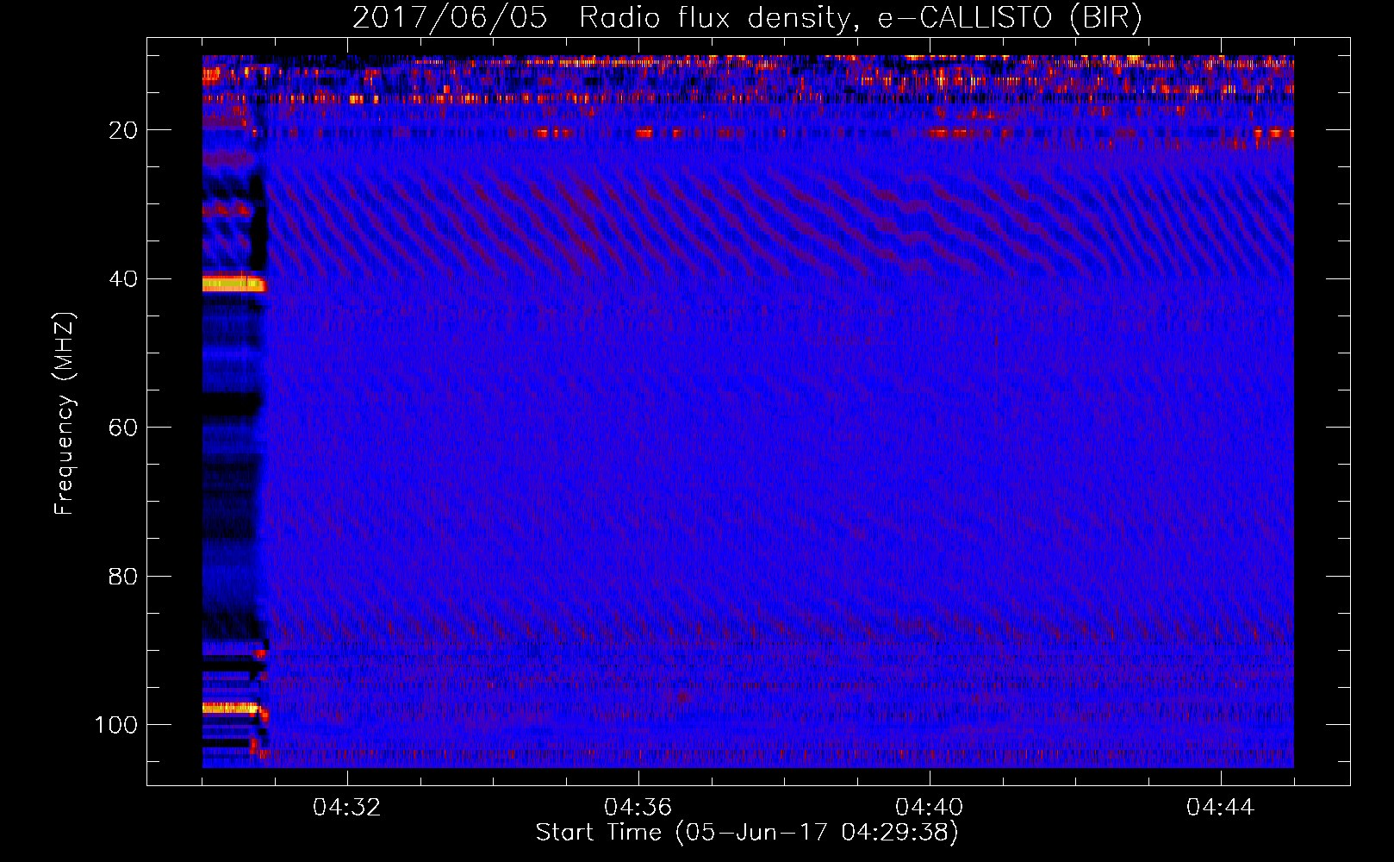Click the "04:44" time tick label
Image resolution: width=1394 pixels, height=862 pixels.
coord(1220,808)
